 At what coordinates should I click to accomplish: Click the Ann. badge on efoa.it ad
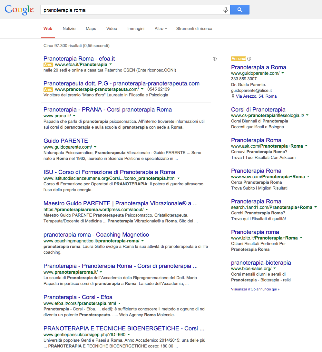48,65
